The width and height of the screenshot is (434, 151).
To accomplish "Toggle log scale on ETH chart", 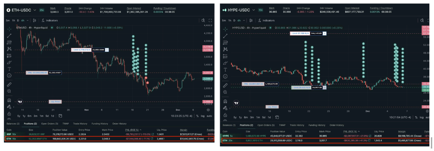I will 203,116.
